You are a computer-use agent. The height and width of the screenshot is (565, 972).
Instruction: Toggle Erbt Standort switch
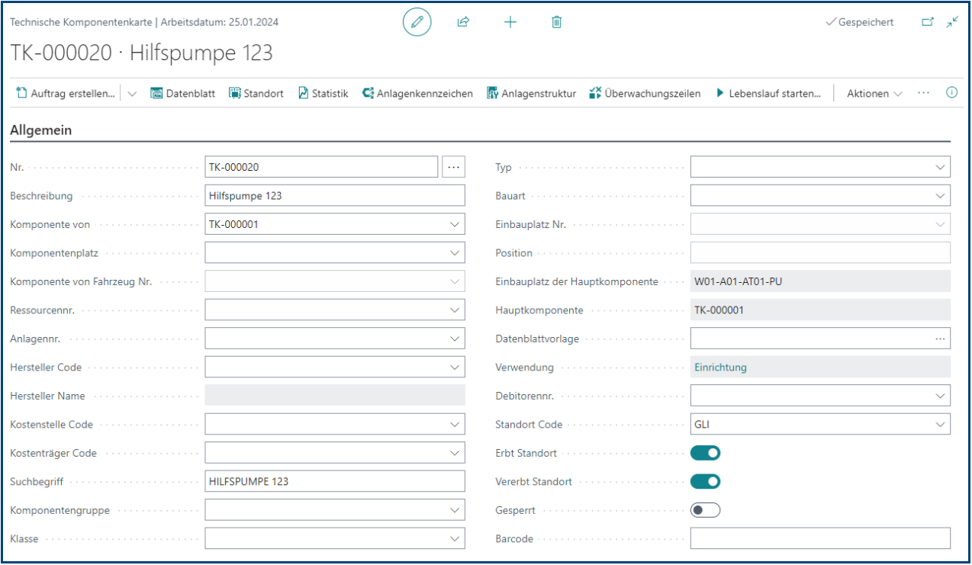pos(706,453)
